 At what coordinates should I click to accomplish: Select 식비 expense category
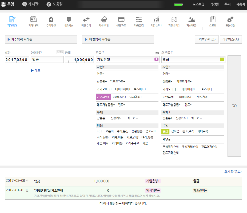tap(99, 131)
